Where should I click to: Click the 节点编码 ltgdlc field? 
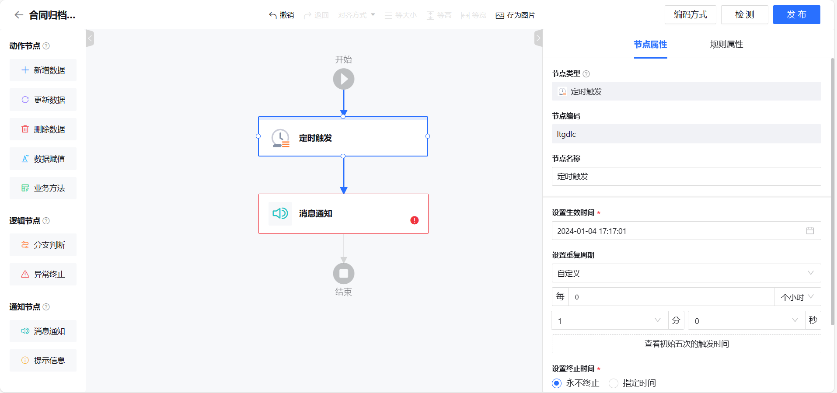686,134
